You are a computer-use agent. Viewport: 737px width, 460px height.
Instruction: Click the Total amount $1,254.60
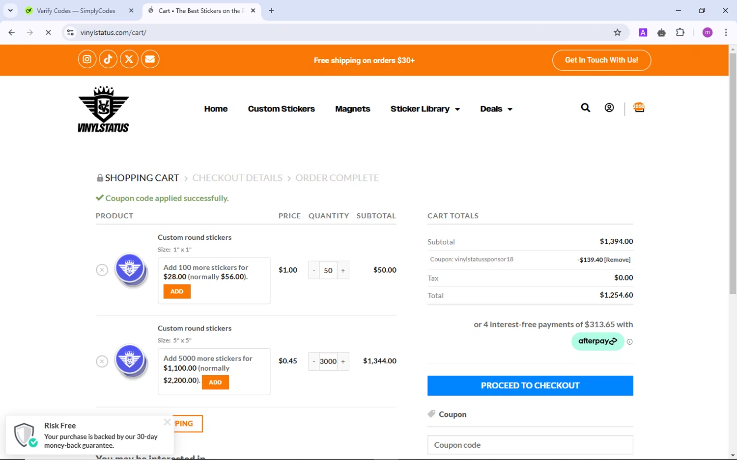tap(616, 295)
